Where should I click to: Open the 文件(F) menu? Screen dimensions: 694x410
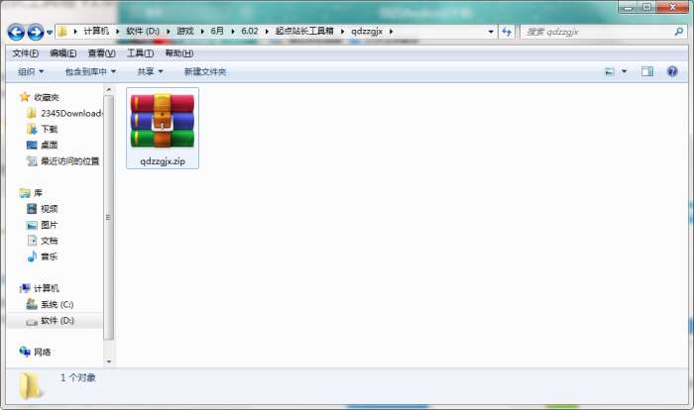coord(25,53)
